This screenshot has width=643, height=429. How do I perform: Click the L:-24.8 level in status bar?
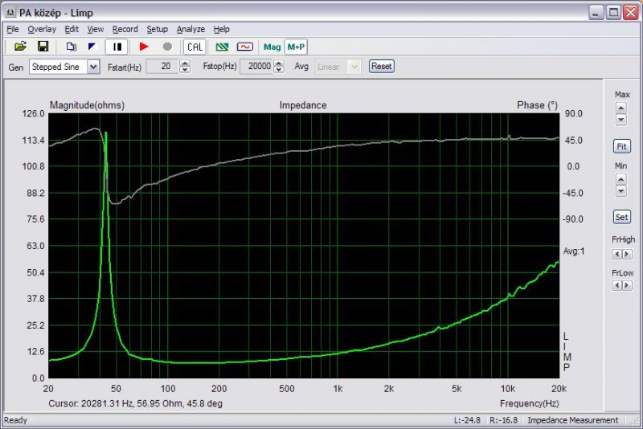(467, 420)
